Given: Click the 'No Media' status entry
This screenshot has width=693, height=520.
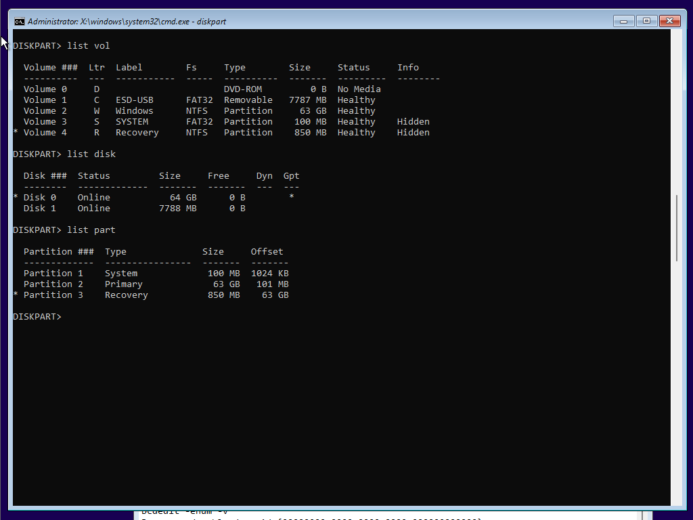Looking at the screenshot, I should [359, 89].
